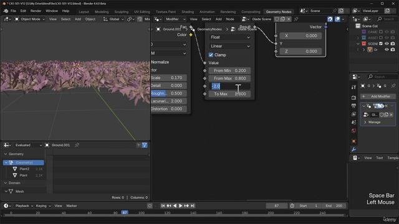The height and width of the screenshot is (224, 399).
Task: Duplicate the Glade Scene node group
Action: click(282, 19)
